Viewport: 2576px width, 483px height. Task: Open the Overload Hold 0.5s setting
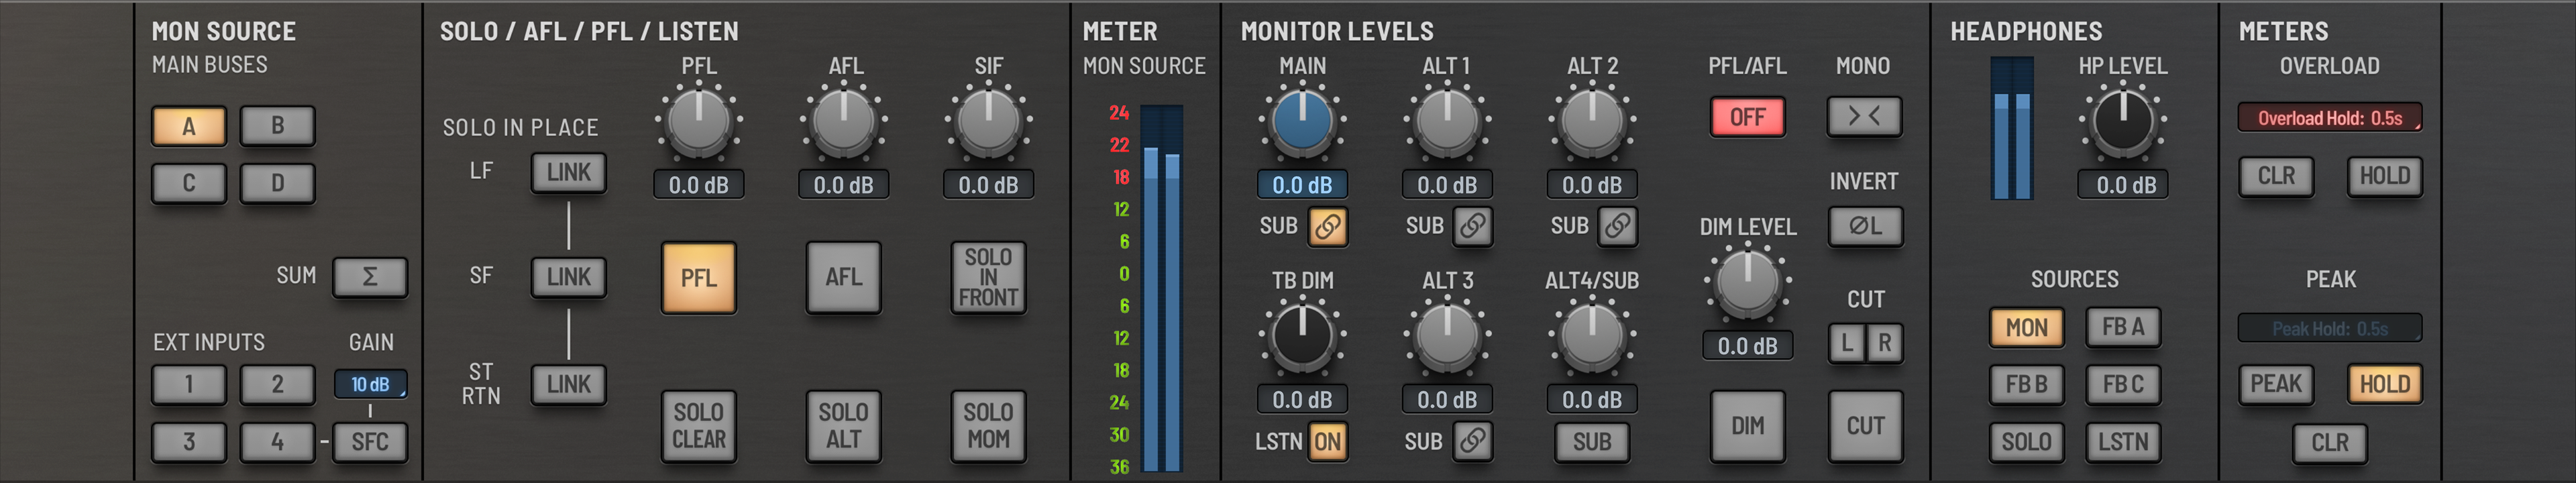(2330, 118)
